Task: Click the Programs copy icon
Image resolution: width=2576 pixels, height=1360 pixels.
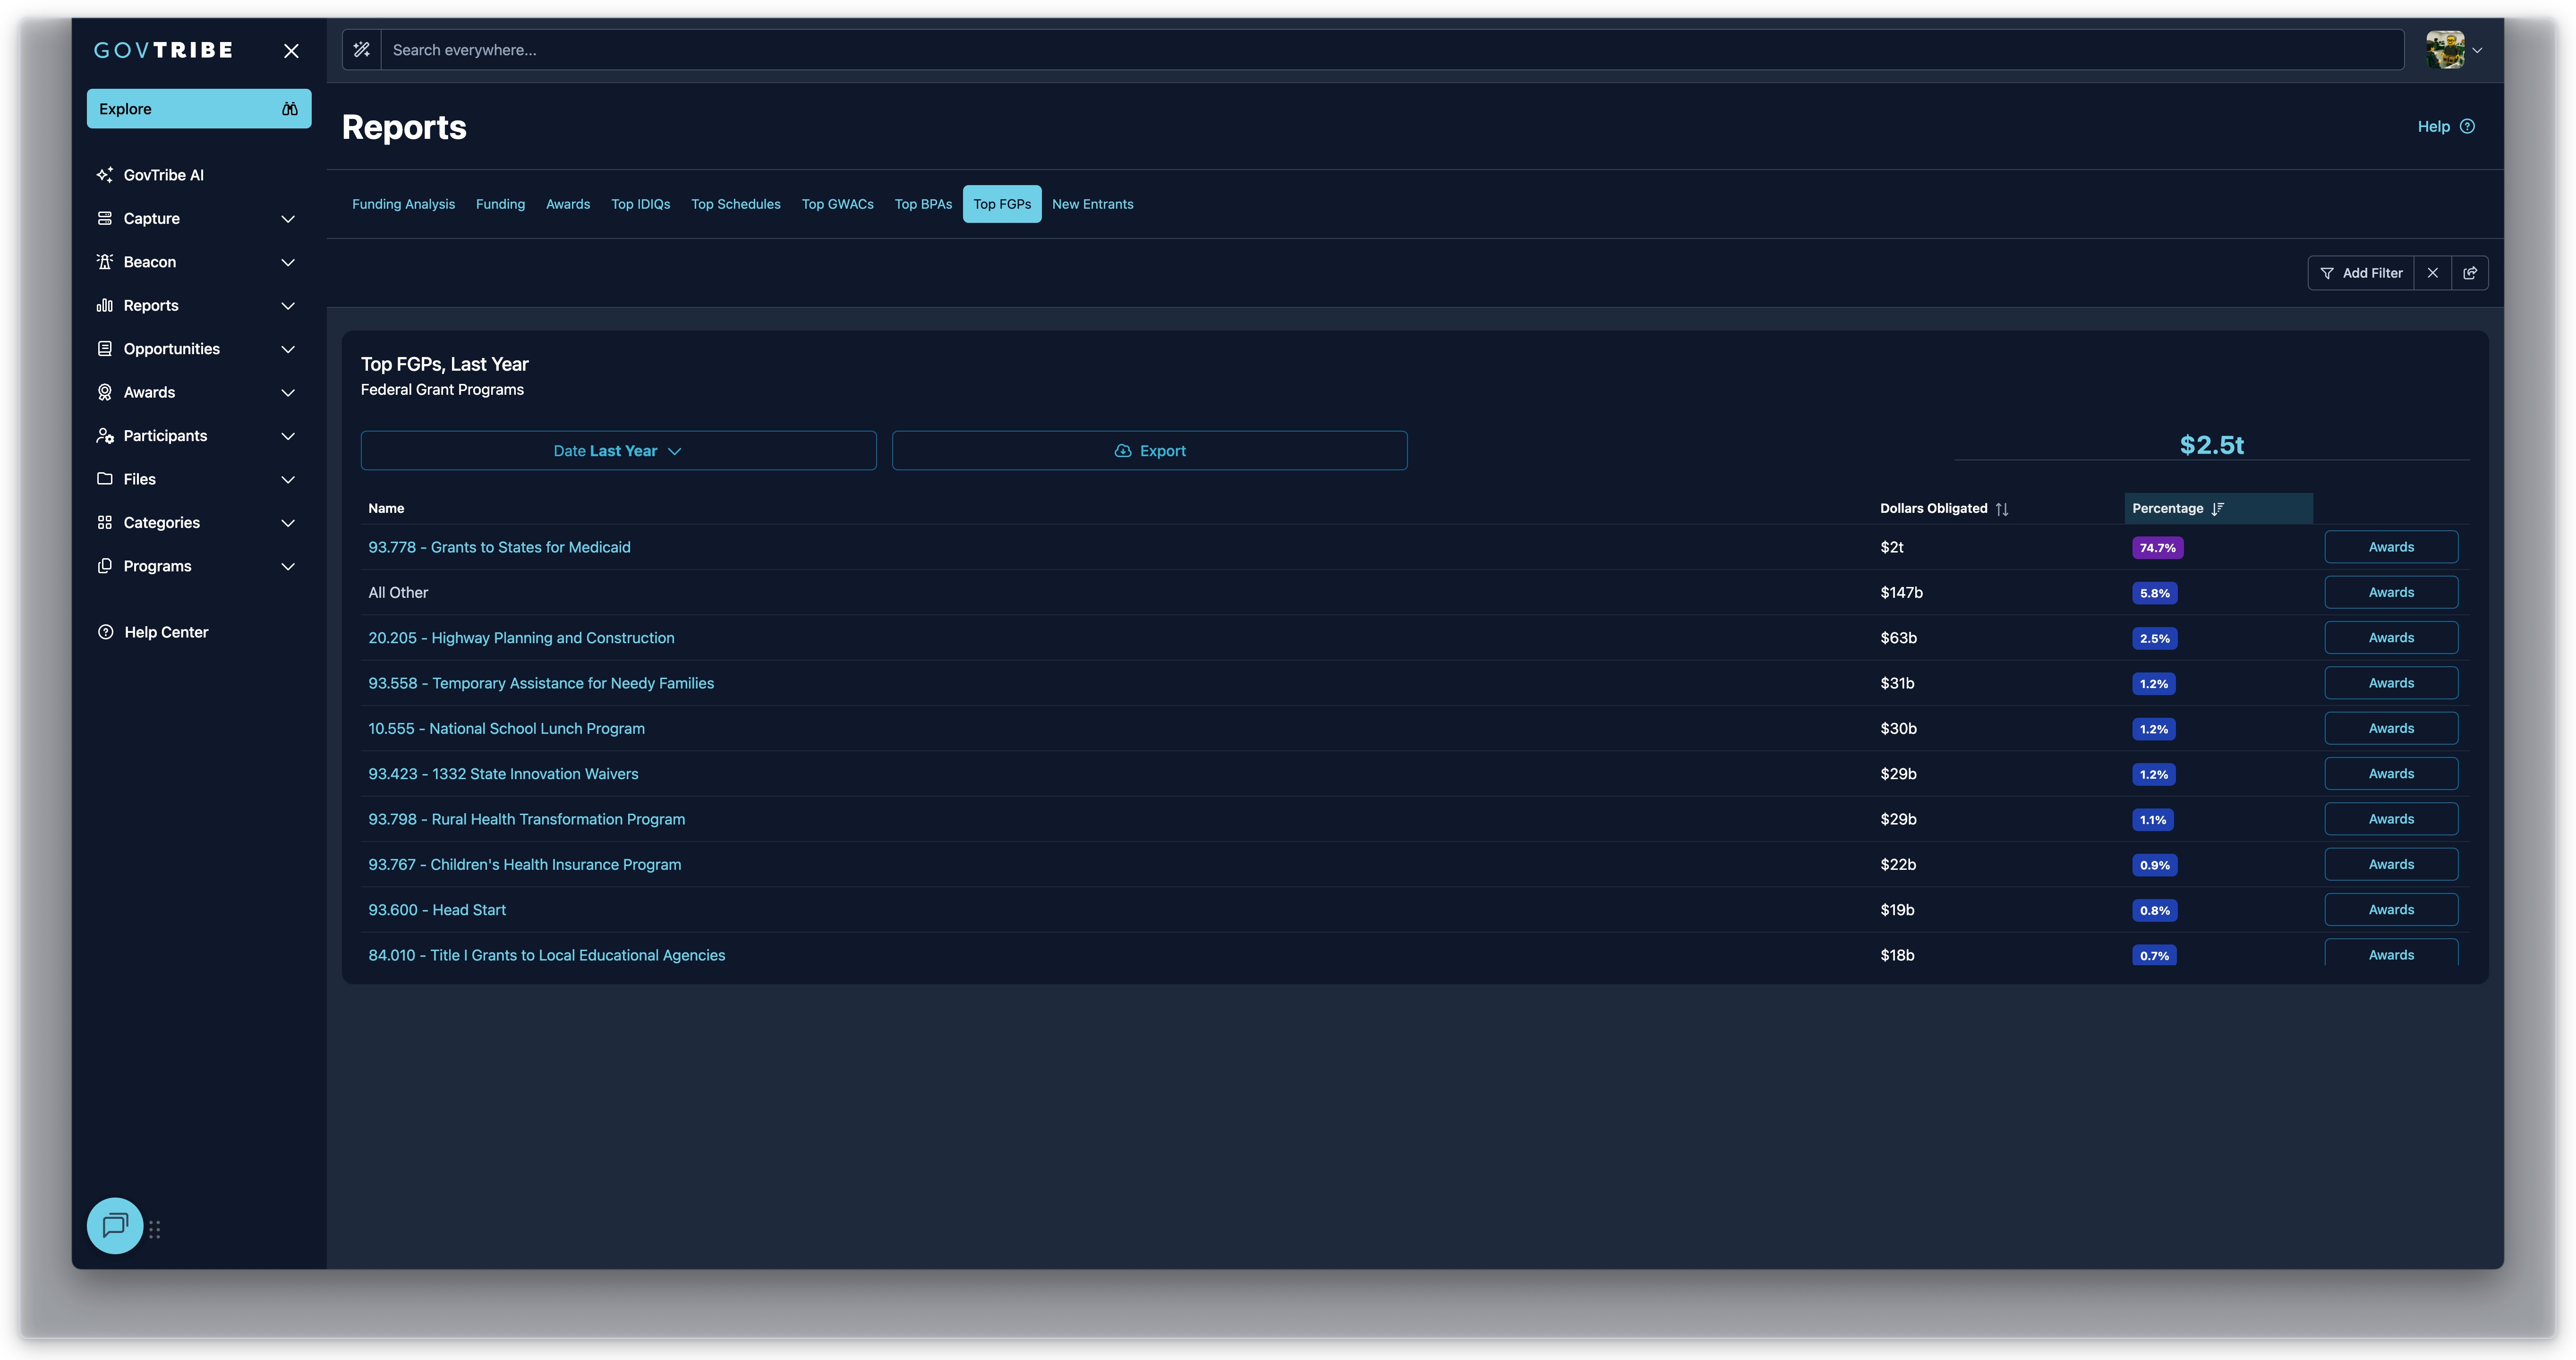Action: coord(105,566)
